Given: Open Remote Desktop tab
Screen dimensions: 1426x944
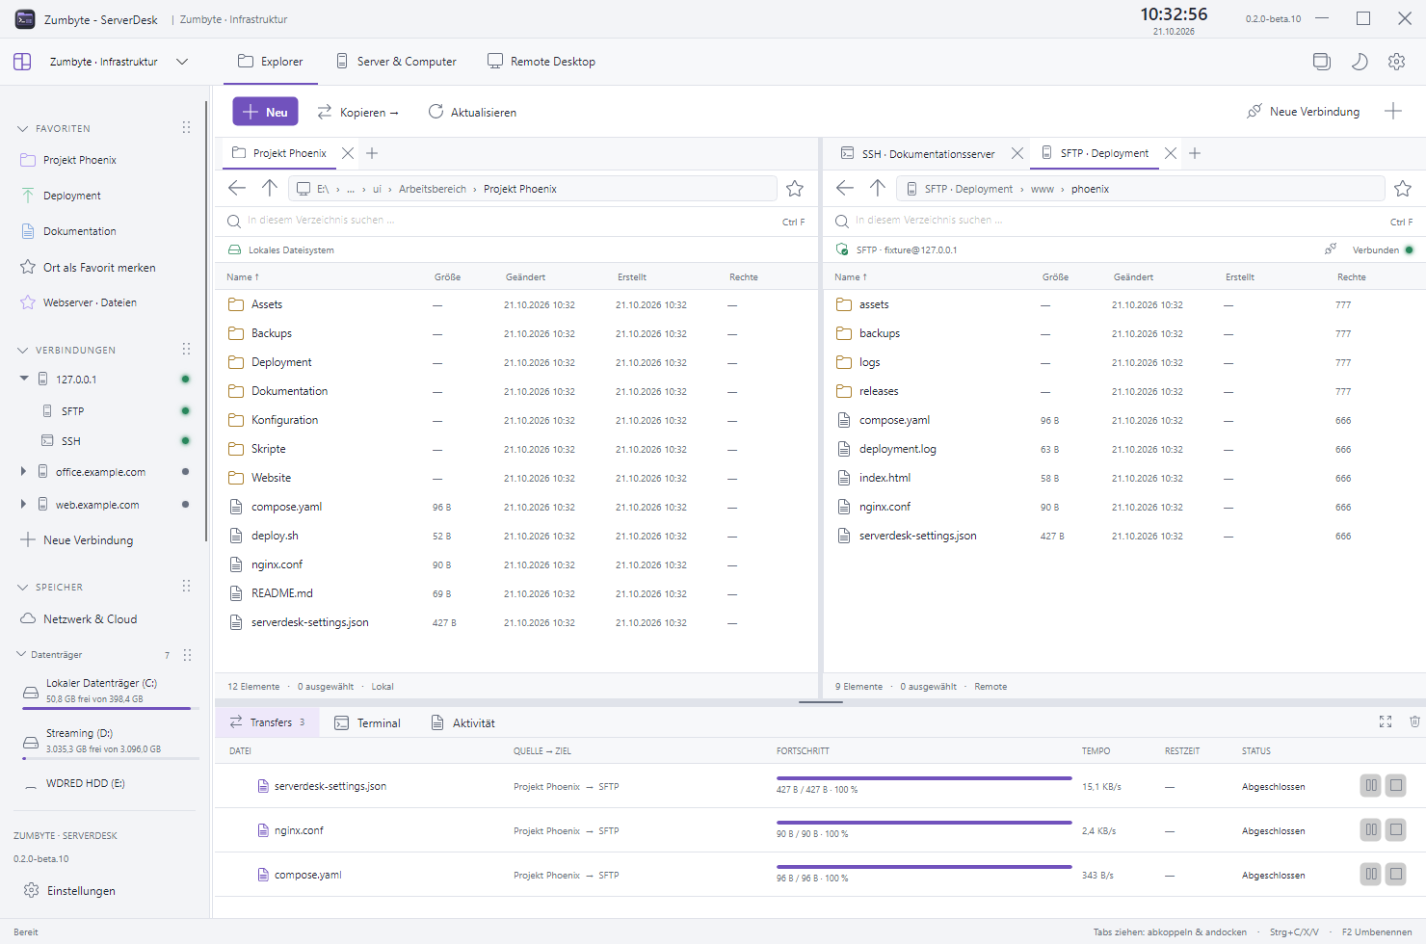Looking at the screenshot, I should [541, 62].
